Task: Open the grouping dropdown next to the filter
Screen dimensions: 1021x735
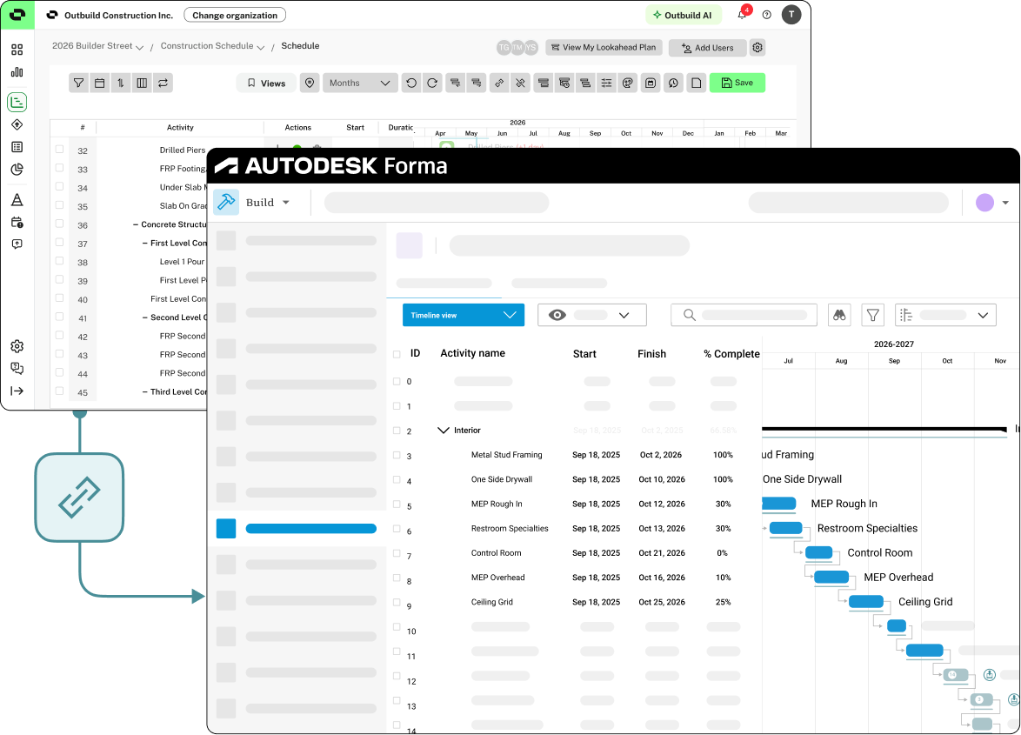Action: [945, 316]
